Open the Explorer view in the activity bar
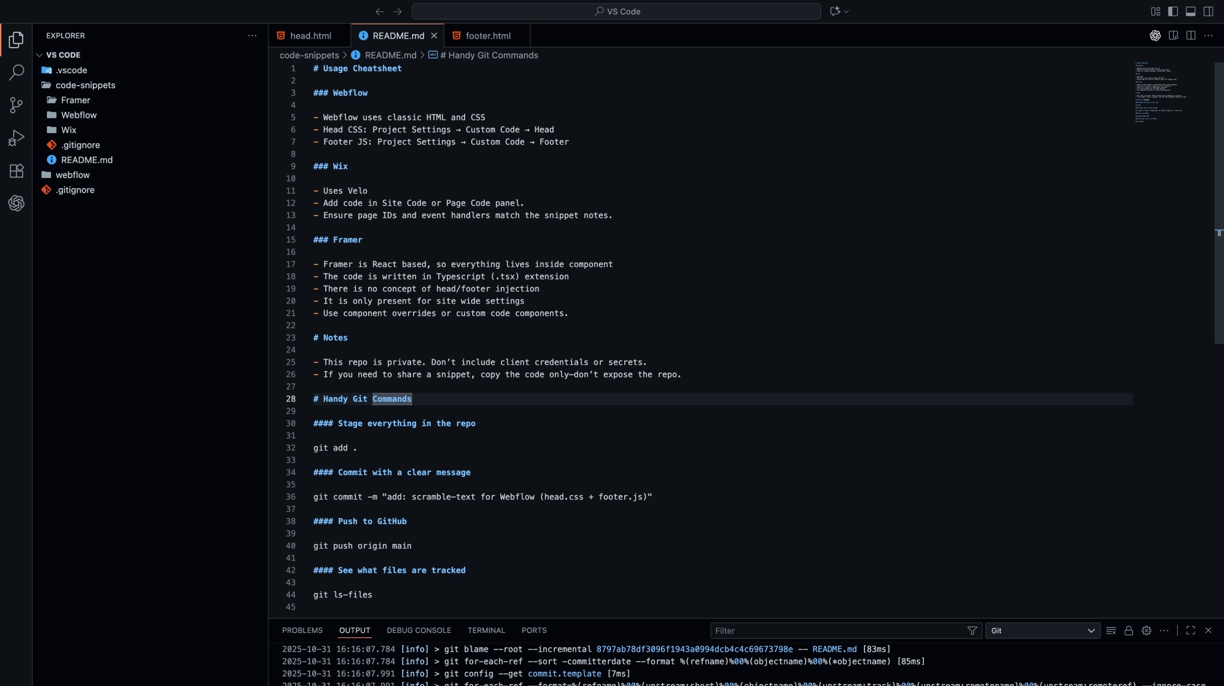 click(16, 40)
